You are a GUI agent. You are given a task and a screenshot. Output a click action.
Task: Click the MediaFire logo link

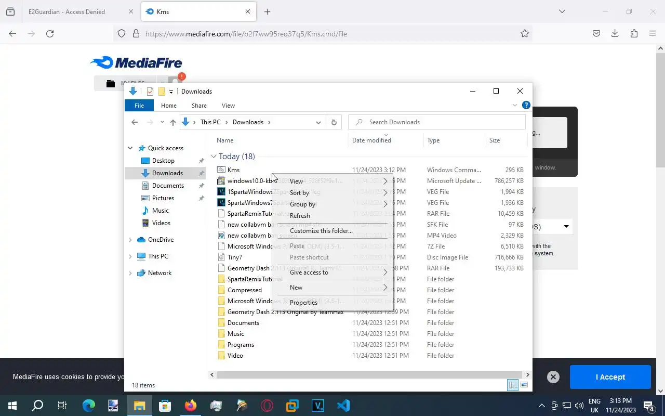point(136,63)
